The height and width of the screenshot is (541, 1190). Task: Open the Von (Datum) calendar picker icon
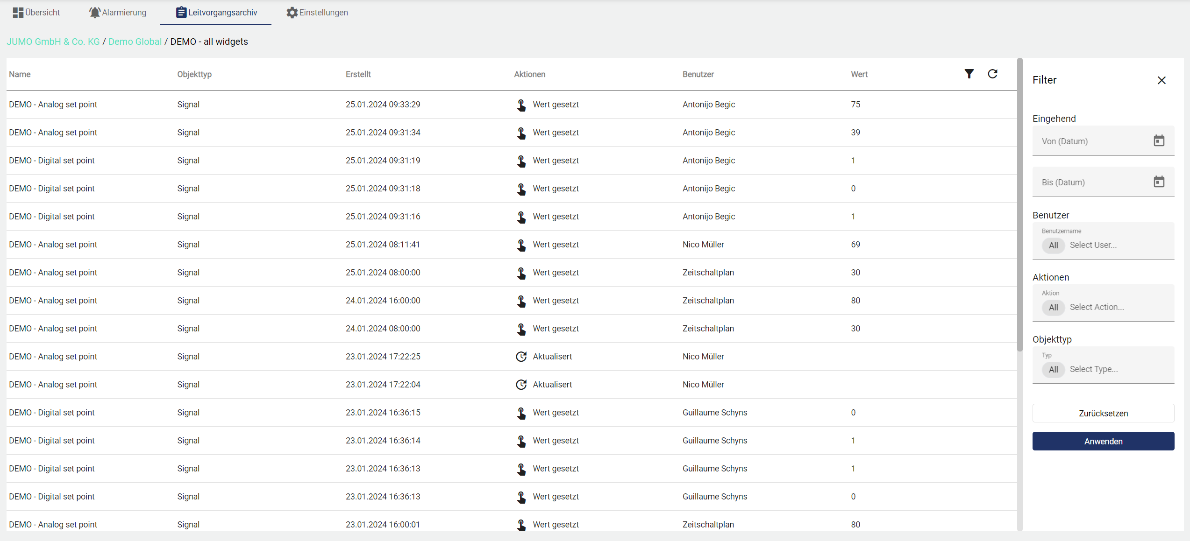(1159, 141)
